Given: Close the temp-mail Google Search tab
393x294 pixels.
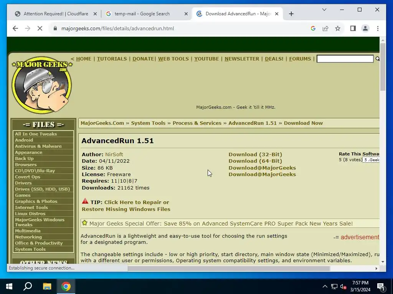Looking at the screenshot, I should [186, 14].
